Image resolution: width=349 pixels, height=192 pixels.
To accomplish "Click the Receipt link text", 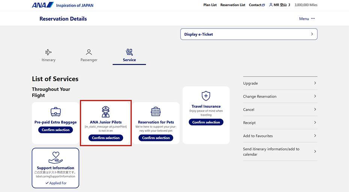I will coord(249,123).
